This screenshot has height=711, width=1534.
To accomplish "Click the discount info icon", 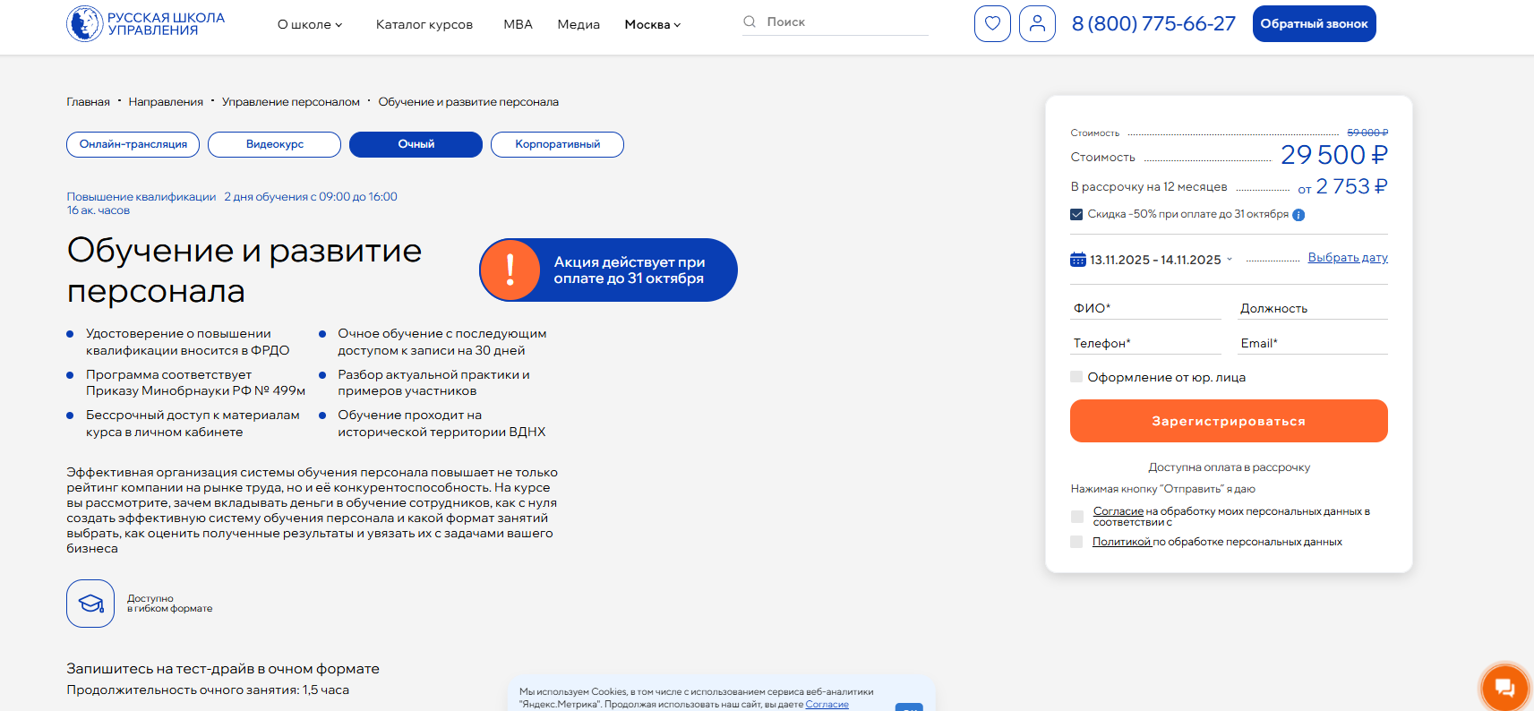I will [x=1298, y=215].
